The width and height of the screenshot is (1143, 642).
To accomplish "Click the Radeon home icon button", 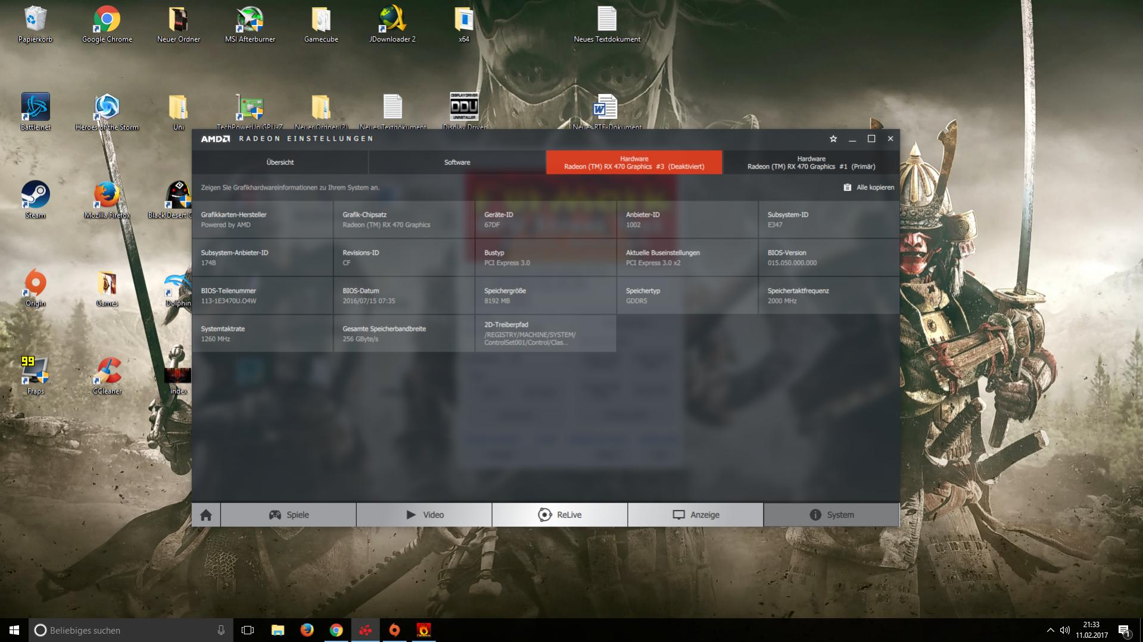I will coord(206,515).
